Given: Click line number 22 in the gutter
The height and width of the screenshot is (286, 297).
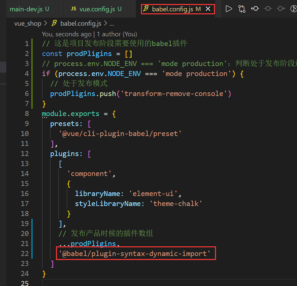Looking at the screenshot, I should click(25, 254).
